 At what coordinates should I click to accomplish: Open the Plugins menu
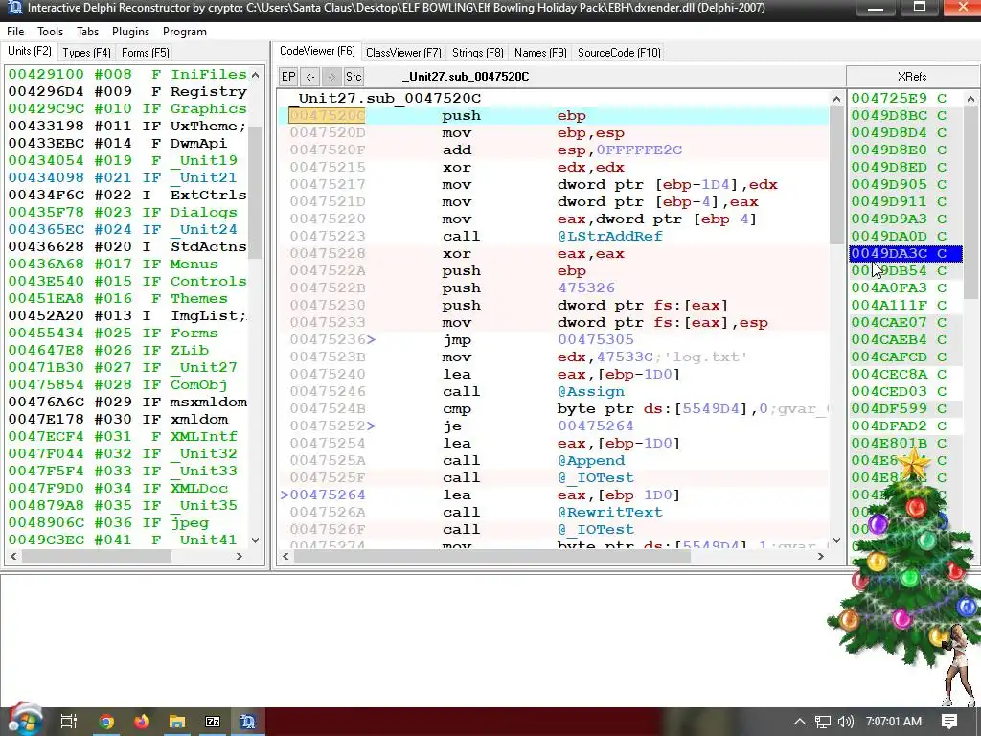[130, 32]
